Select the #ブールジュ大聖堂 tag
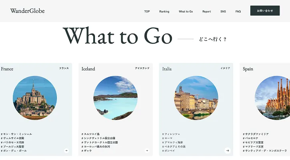The width and height of the screenshot is (290, 160). coord(12,146)
